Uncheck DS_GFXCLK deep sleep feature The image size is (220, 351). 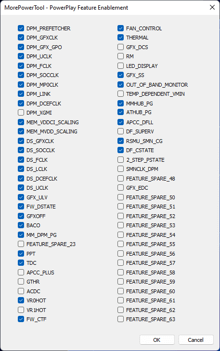pos(21,141)
